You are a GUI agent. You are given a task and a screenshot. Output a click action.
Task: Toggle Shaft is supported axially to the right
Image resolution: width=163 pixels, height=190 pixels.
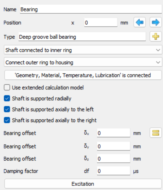(7, 120)
